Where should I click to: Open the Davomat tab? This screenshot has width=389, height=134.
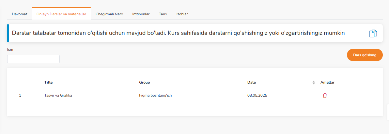[x=20, y=14]
